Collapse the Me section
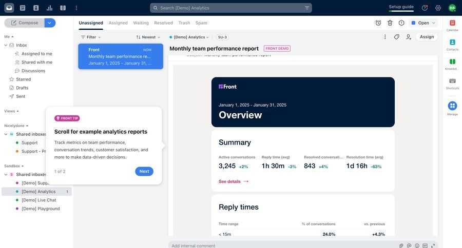This screenshot has width=462, height=248. 9,37
